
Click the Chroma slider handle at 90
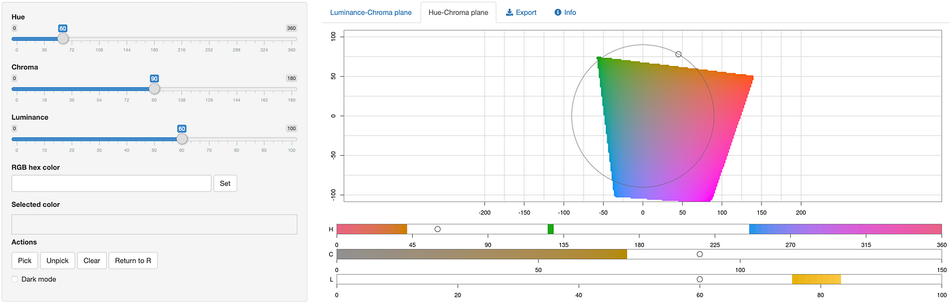(x=154, y=88)
